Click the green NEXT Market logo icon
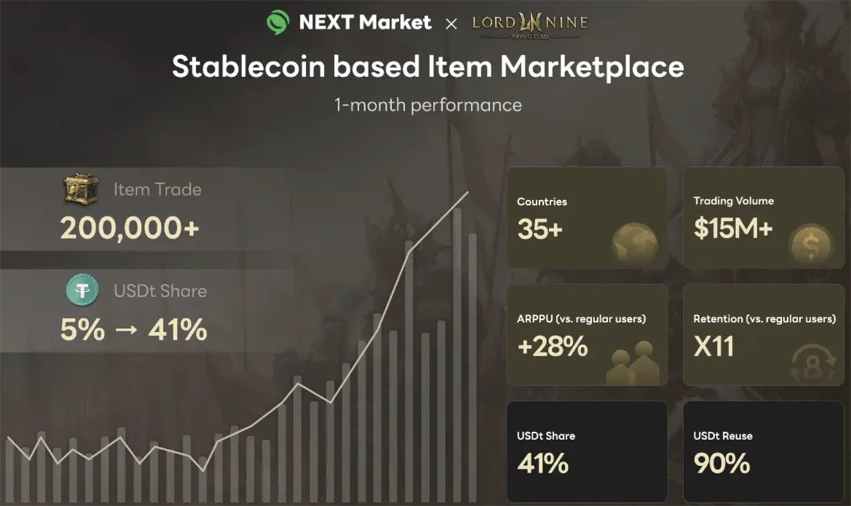The height and width of the screenshot is (506, 851). [x=278, y=23]
